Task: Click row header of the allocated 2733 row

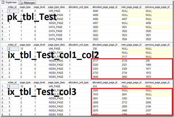Action: [3, 73]
